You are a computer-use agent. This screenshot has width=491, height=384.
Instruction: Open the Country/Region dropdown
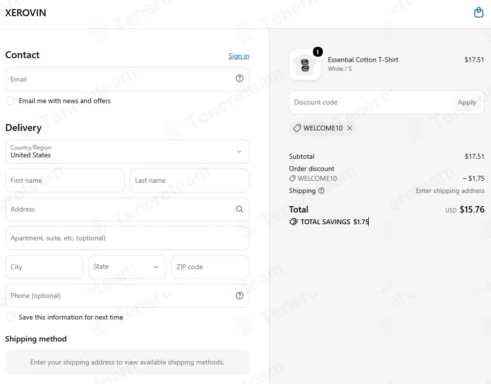coord(127,151)
